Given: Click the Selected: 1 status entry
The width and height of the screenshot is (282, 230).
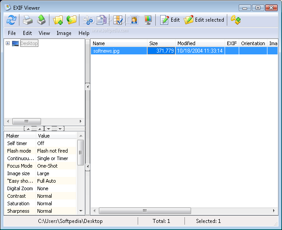Looking at the screenshot, I should [208, 221].
